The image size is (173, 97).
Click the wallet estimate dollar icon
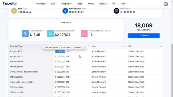pos(25,33)
